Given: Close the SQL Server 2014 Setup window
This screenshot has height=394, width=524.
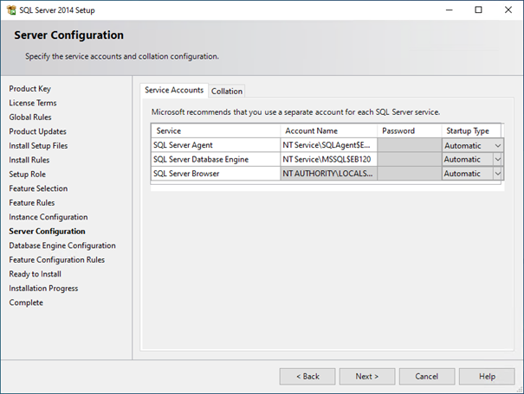Looking at the screenshot, I should [508, 10].
